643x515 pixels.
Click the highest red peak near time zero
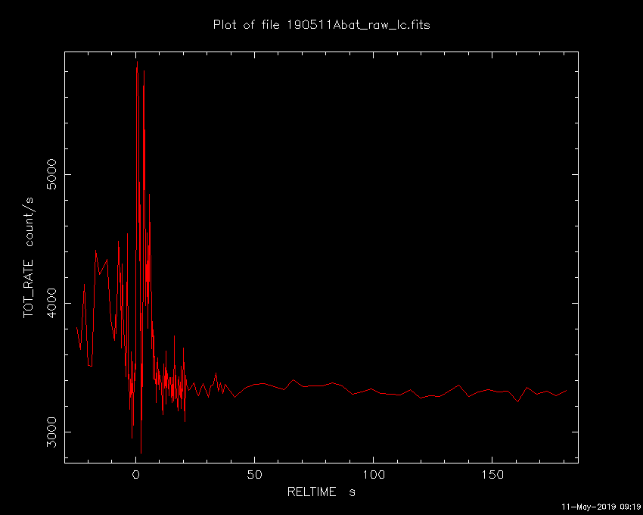[137, 63]
